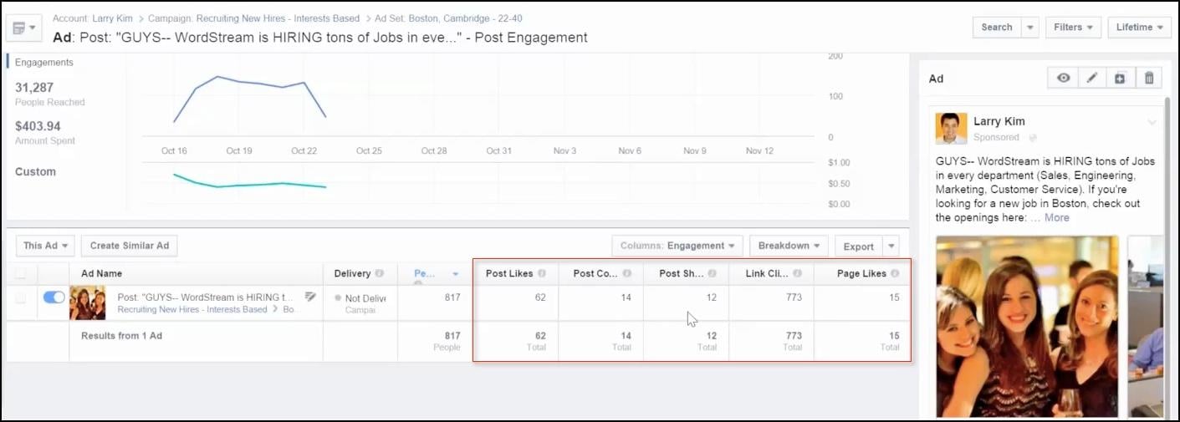Click the Post Likes value 62 in the ad row
Viewport: 1180px width, 422px height.
point(540,297)
